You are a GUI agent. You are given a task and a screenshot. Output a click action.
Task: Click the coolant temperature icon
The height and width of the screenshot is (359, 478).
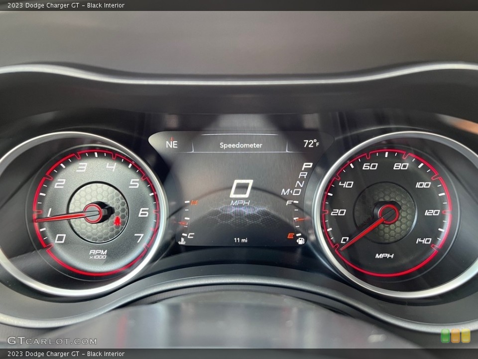pyautogui.click(x=182, y=241)
